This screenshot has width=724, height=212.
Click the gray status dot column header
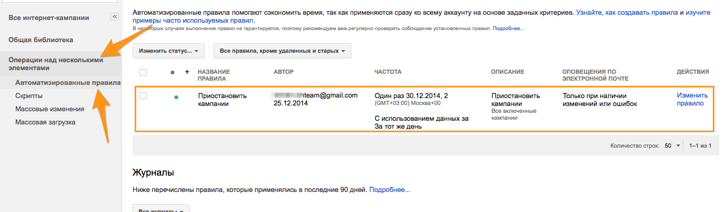coord(173,72)
